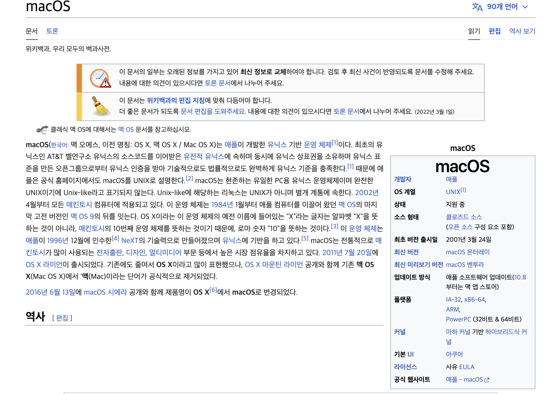Click the language translation icon
Image resolution: width=545 pixels, height=394 pixels.
pyautogui.click(x=477, y=7)
